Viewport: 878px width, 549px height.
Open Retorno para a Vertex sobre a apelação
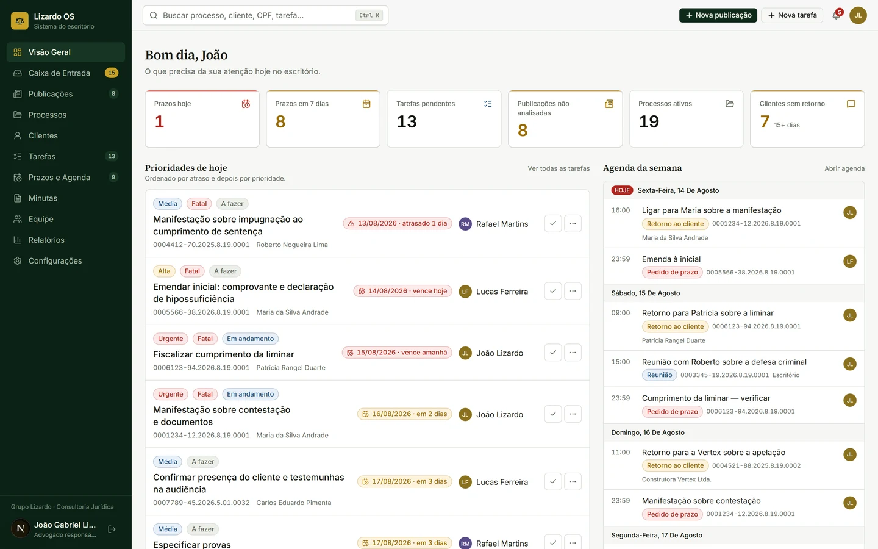713,453
